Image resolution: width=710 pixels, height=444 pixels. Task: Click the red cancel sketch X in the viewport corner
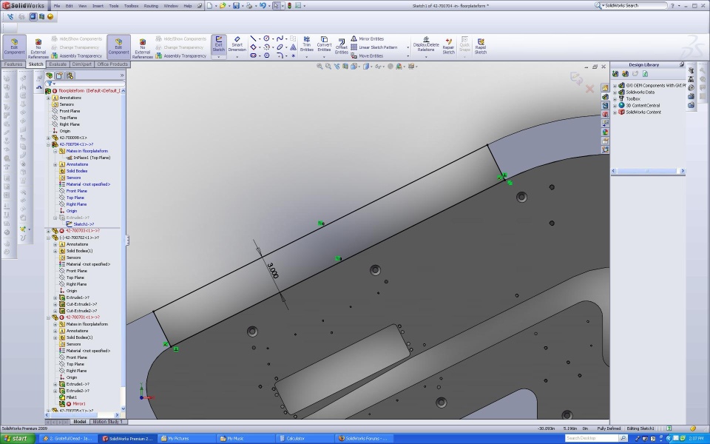click(x=589, y=89)
